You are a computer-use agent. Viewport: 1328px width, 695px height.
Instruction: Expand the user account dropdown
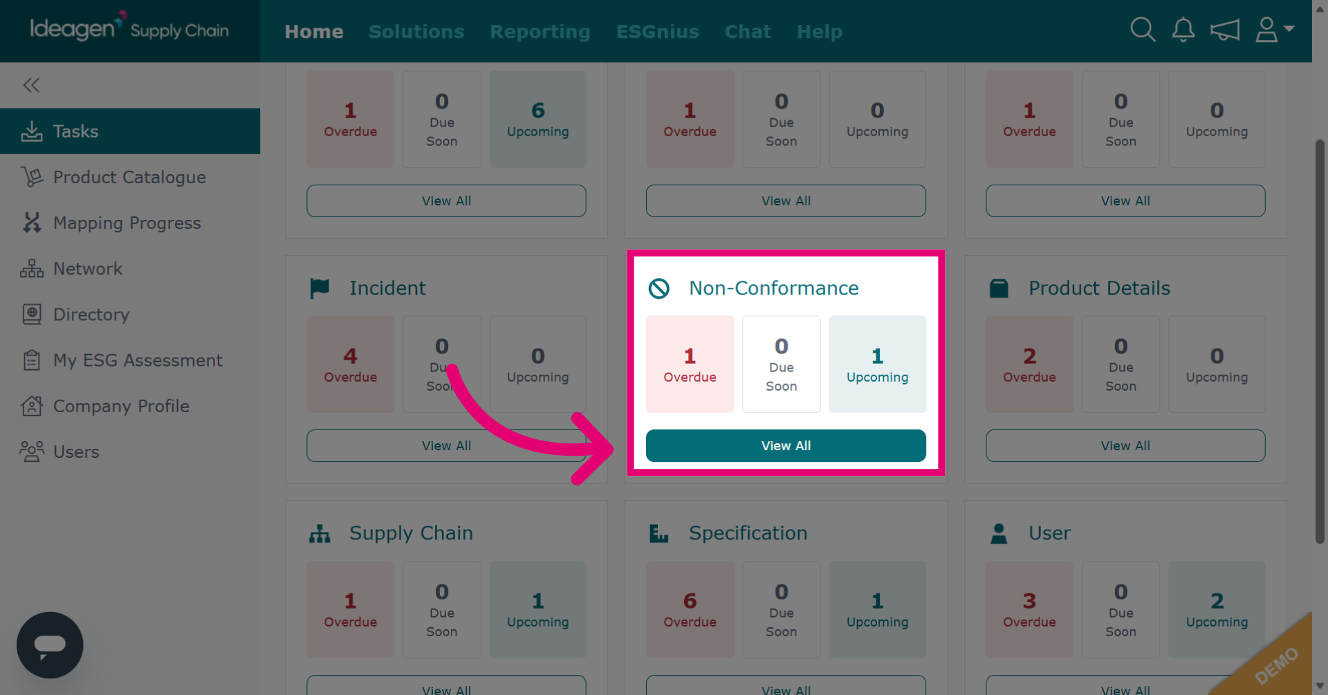click(x=1275, y=30)
